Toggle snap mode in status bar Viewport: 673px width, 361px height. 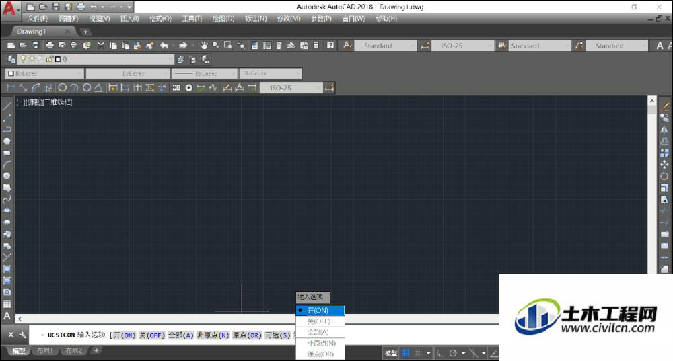418,353
